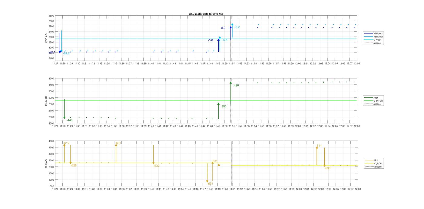Click the "601" roll data label
Image resolution: width=424 pixels, height=209 pixels.
click(x=118, y=143)
